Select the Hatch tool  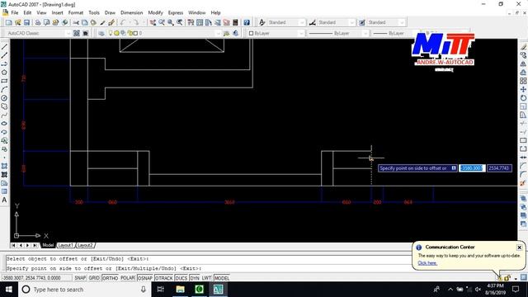click(x=4, y=166)
